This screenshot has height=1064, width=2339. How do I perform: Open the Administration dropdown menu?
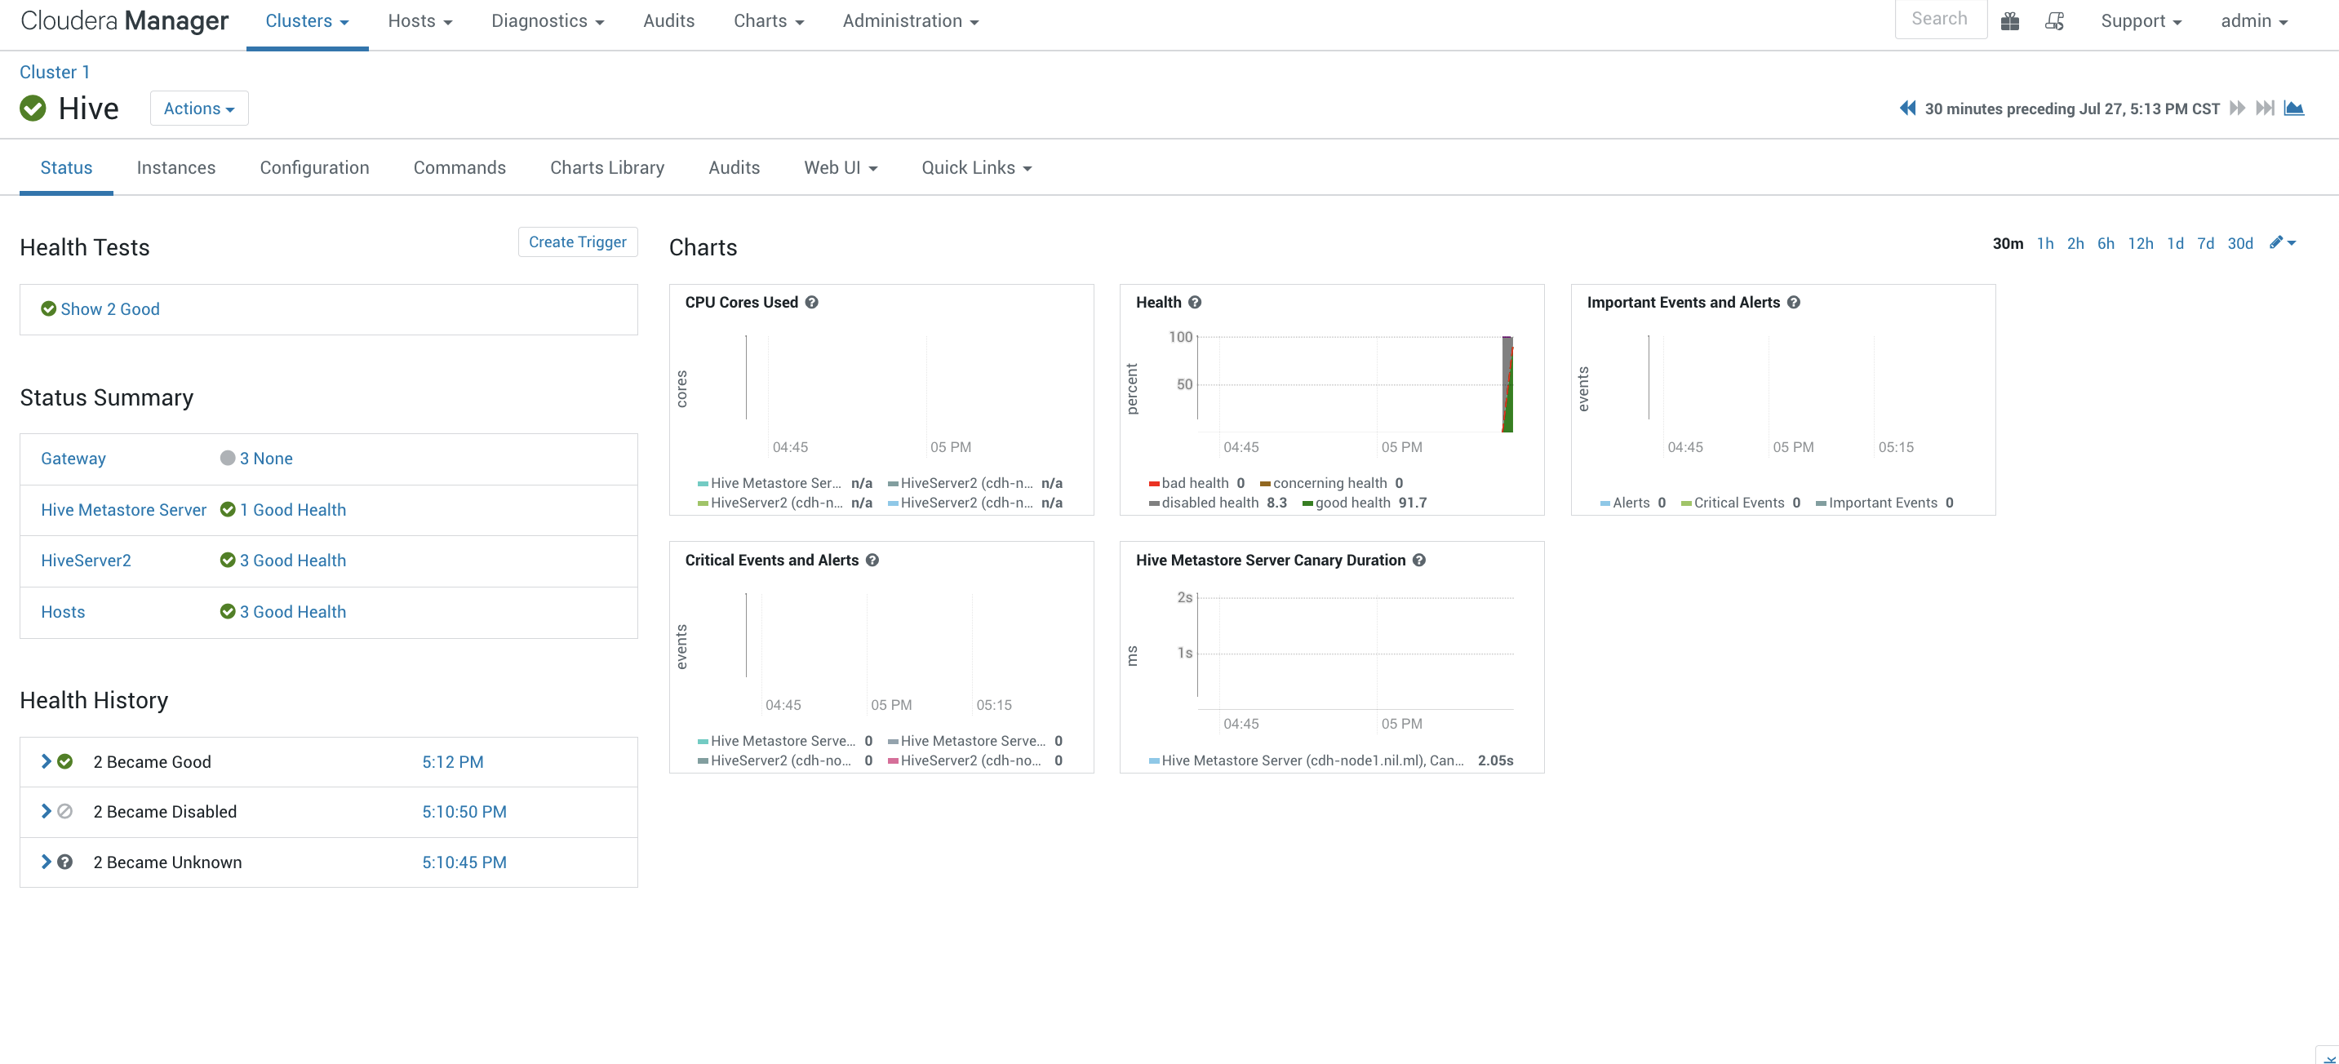click(x=910, y=21)
